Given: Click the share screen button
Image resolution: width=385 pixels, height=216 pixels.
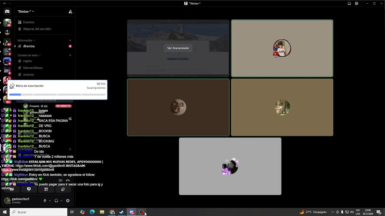Looking at the screenshot, I should click(29, 189).
